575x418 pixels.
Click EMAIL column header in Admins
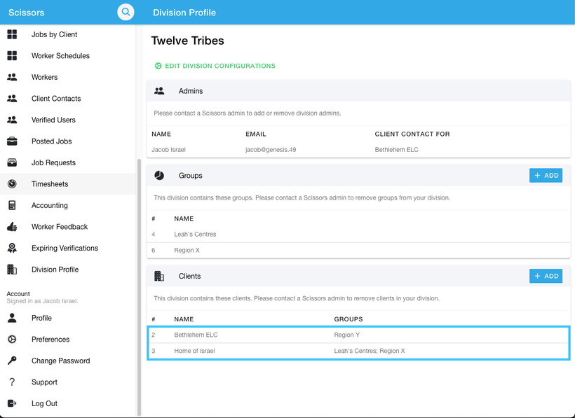[x=256, y=134]
